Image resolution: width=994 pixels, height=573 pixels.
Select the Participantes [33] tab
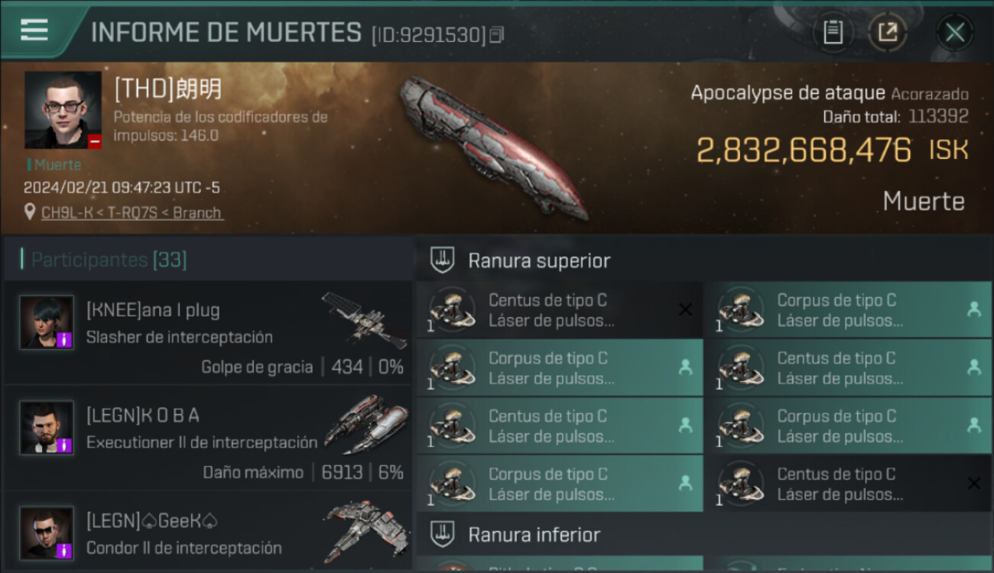(x=109, y=260)
